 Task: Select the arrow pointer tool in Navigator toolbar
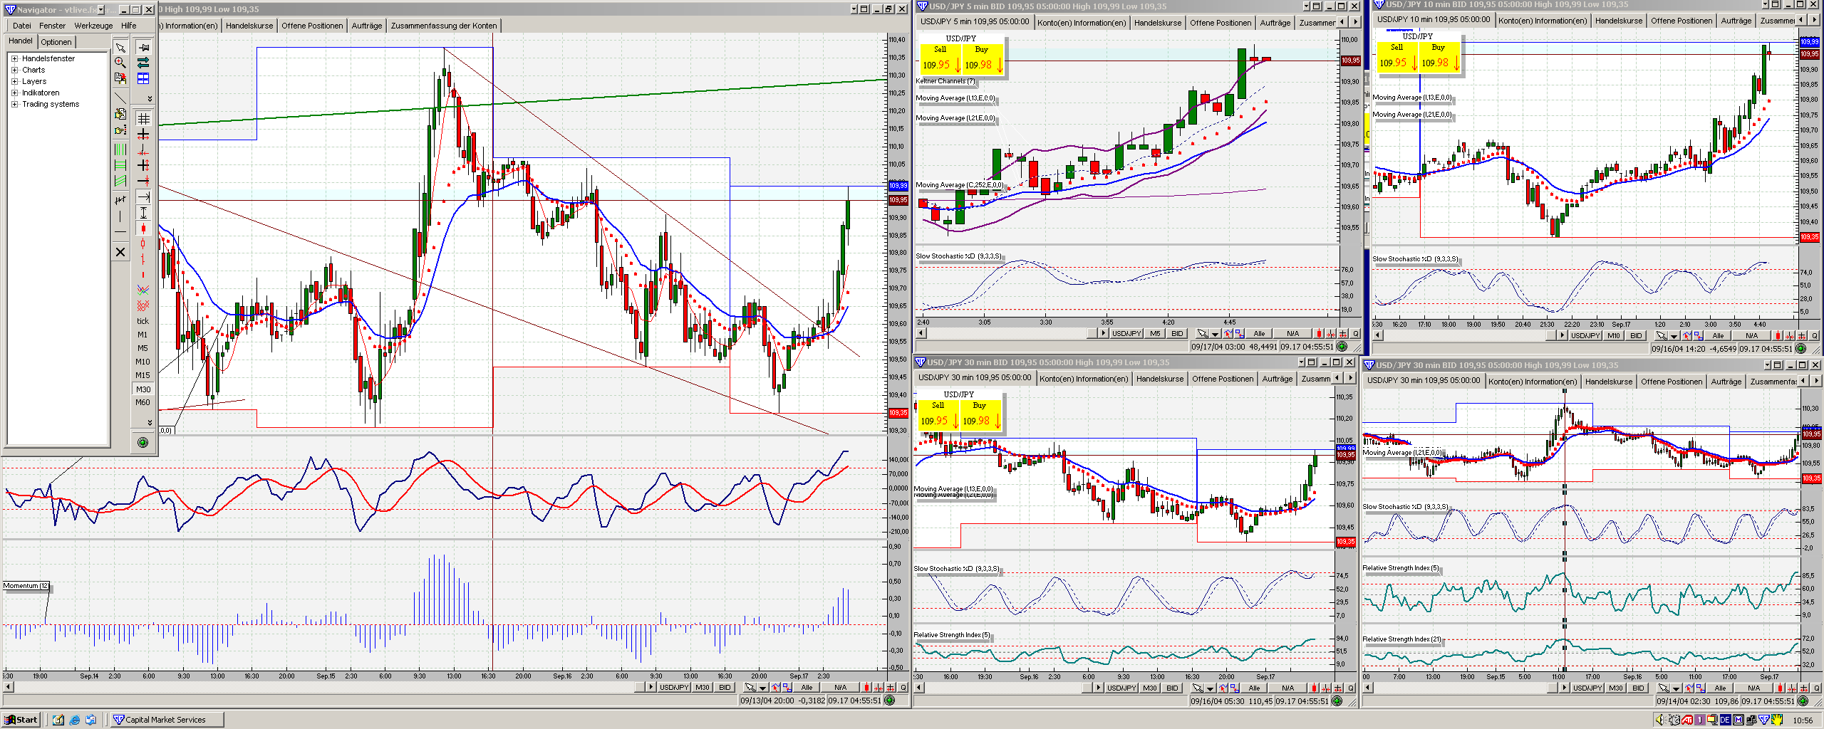[120, 48]
